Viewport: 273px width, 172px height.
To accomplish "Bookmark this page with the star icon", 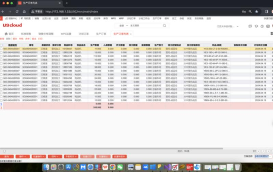I will coord(256,11).
